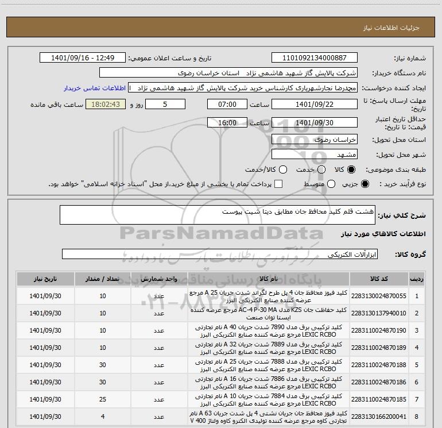Click the کد کالا column header
This screenshot has height=428, width=442.
tap(382, 279)
